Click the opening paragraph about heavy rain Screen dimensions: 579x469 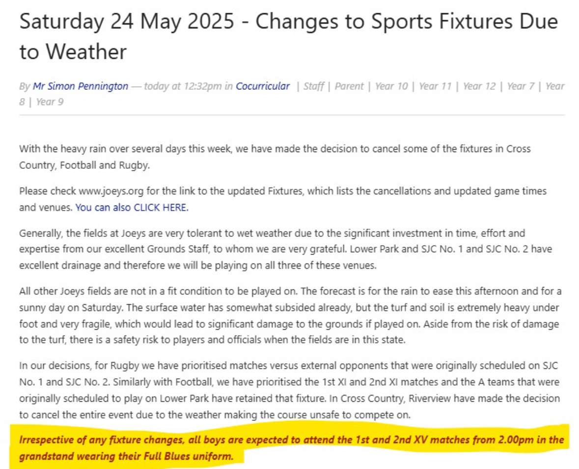(x=275, y=157)
